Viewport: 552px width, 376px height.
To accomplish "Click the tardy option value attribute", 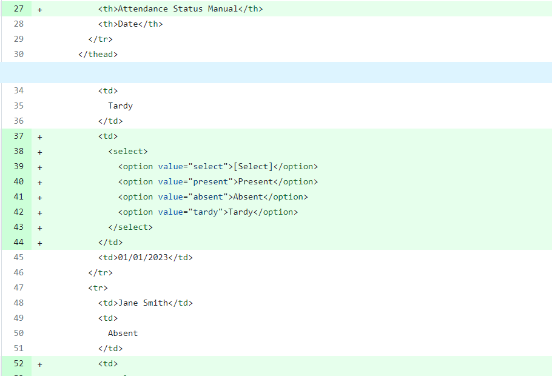I will pos(190,212).
